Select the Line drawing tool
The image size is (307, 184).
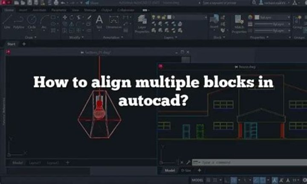pyautogui.click(x=7, y=22)
